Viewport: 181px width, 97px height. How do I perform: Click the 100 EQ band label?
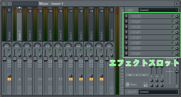130,75
